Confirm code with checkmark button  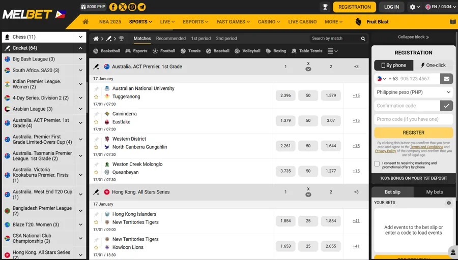tap(446, 106)
